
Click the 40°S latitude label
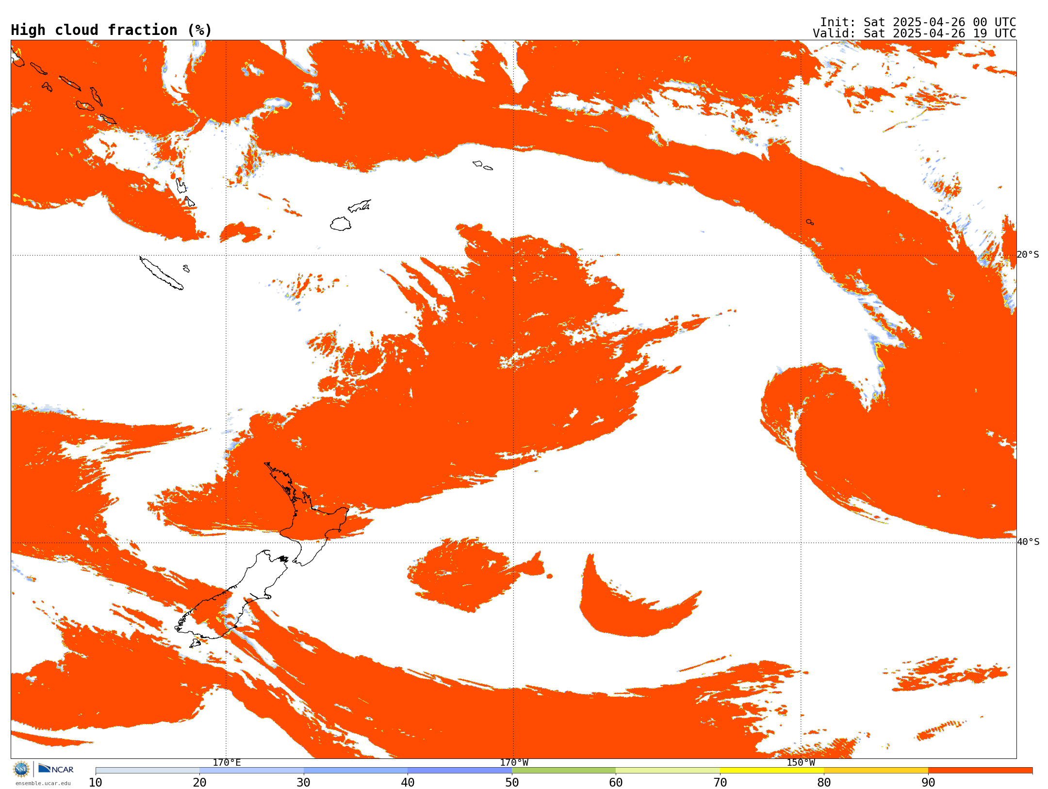pos(1028,542)
